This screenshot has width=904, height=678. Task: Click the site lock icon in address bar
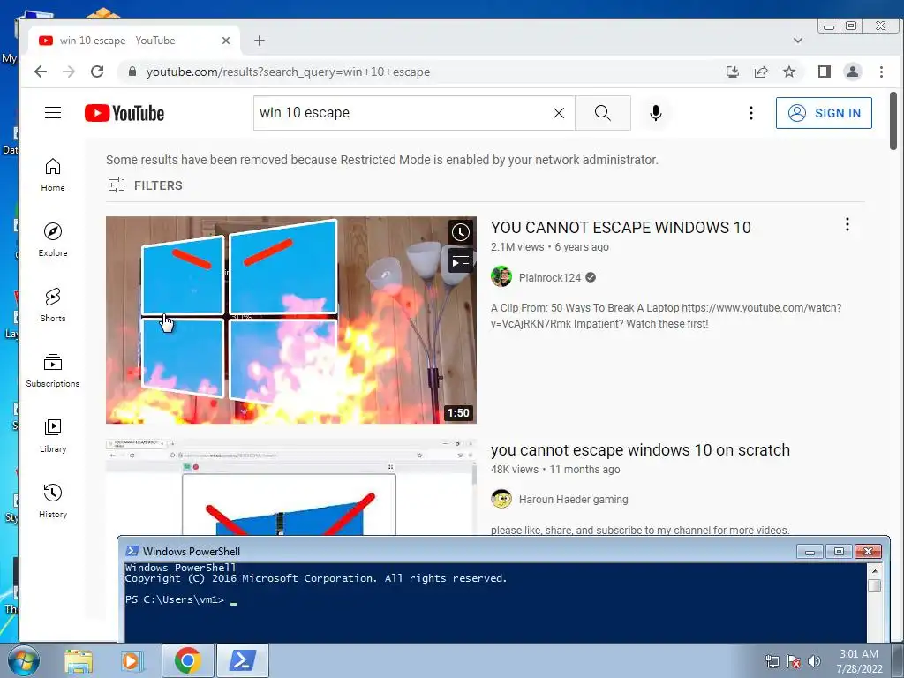(132, 72)
